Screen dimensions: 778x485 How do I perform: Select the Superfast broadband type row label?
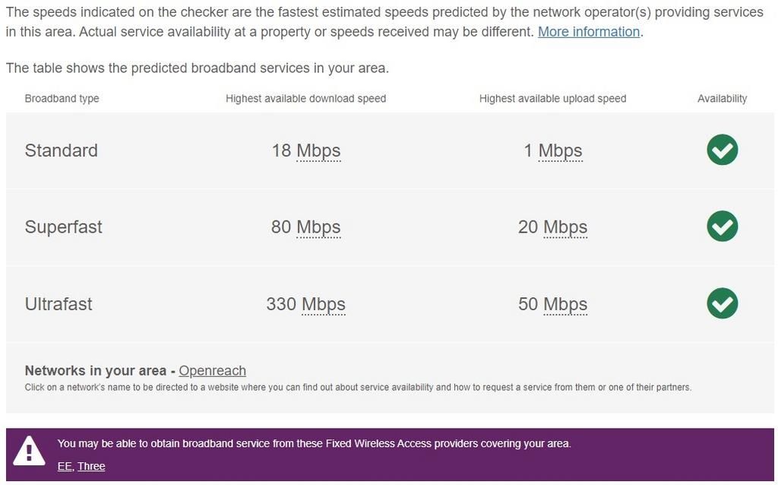click(63, 227)
